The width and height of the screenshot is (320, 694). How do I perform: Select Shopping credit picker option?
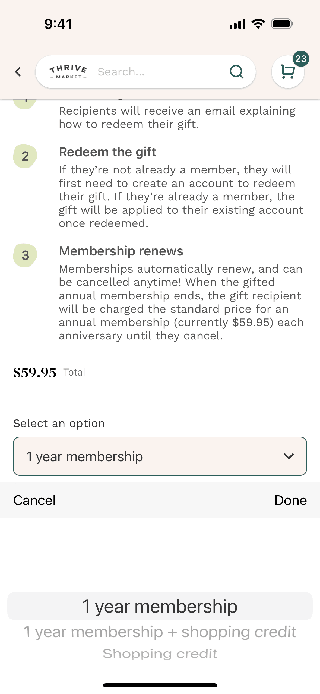coord(160,654)
